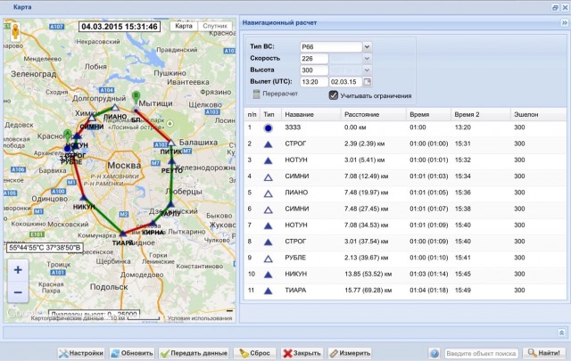Open the Тип ВС dropdown

367,46
